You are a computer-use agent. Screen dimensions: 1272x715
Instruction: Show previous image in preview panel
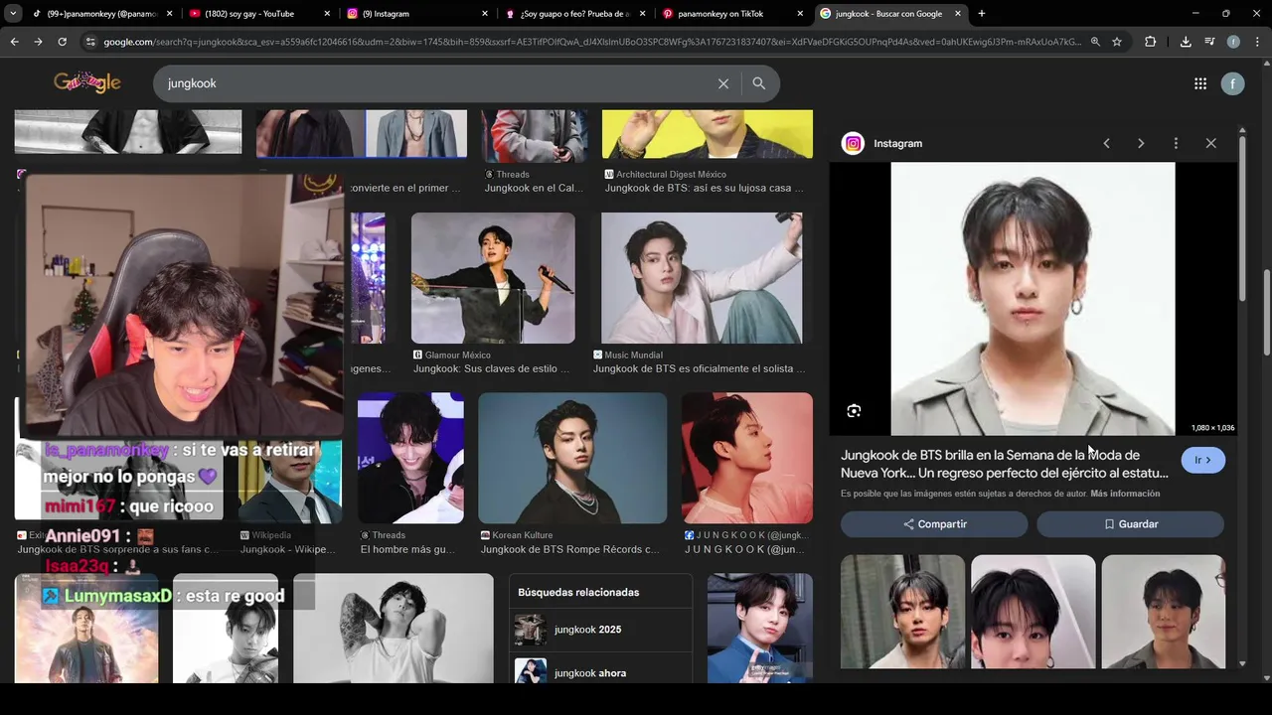point(1106,143)
